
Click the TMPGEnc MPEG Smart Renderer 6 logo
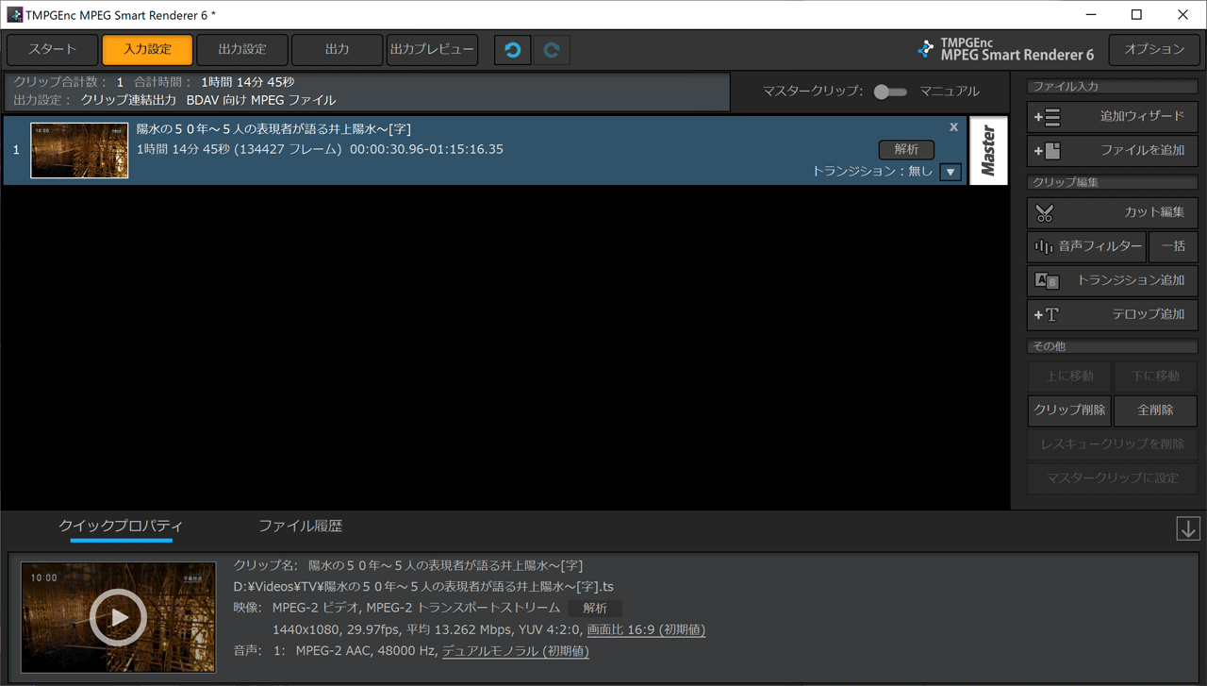(1005, 49)
